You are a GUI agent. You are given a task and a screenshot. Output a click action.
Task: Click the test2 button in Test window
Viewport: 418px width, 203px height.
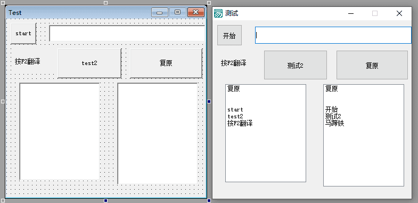(89, 63)
